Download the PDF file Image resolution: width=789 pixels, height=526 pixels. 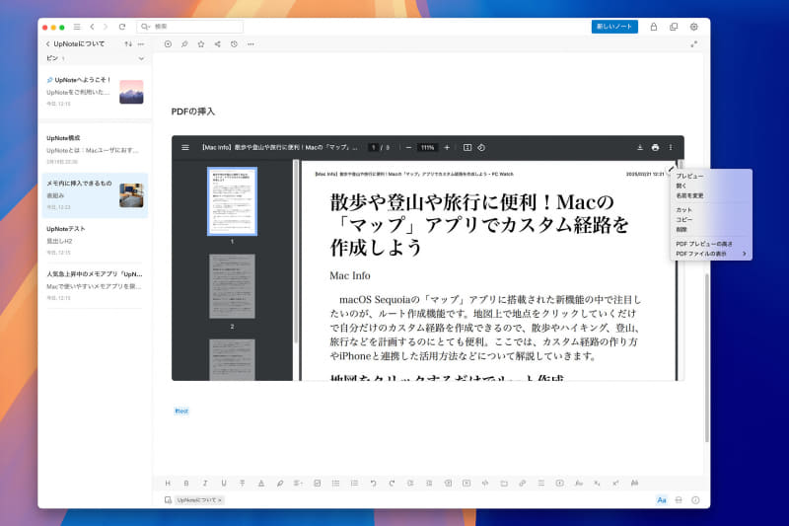(x=640, y=147)
